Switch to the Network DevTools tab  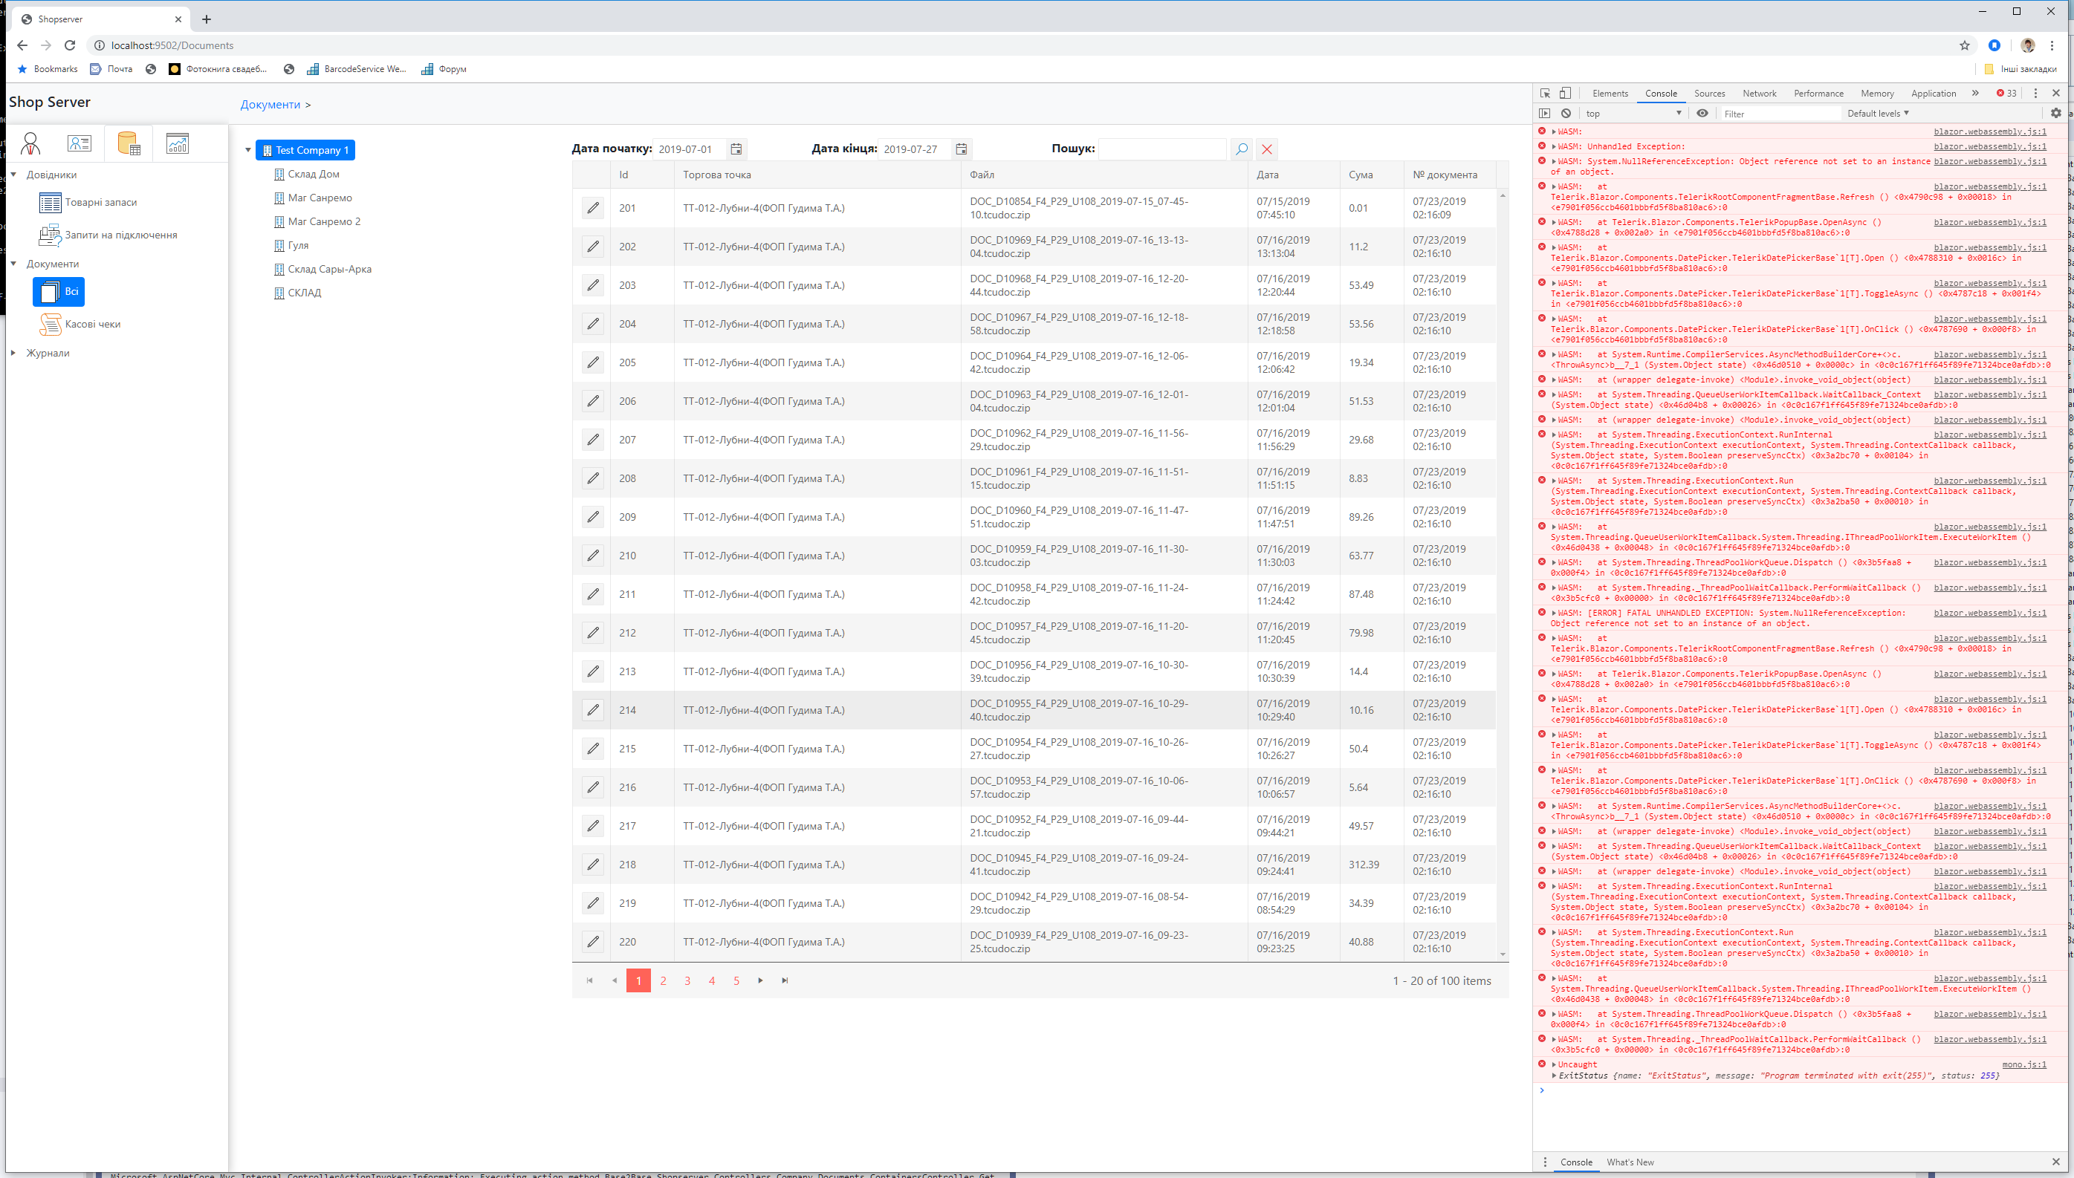point(1758,93)
